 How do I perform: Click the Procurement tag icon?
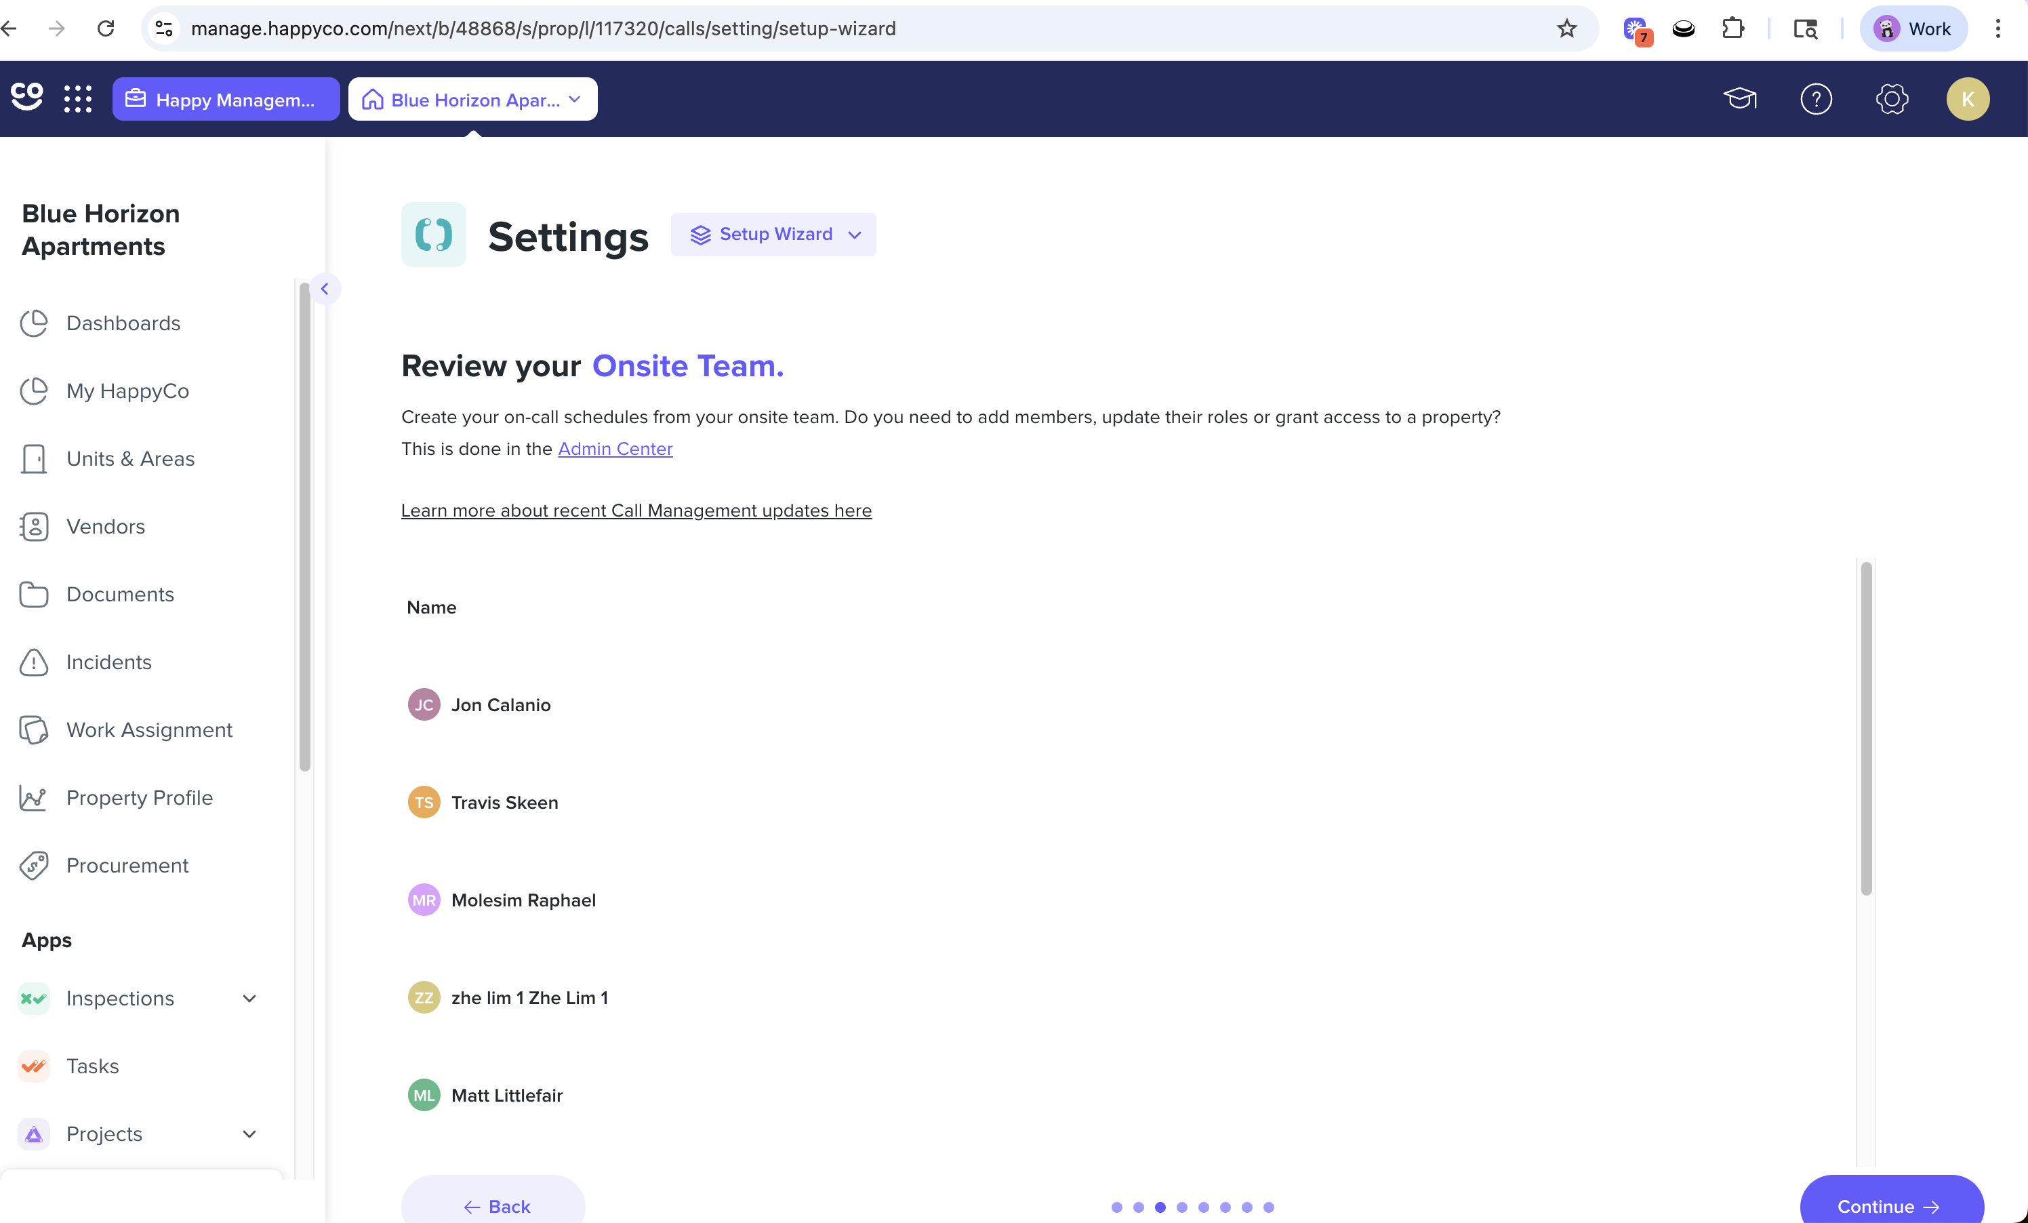pyautogui.click(x=34, y=865)
